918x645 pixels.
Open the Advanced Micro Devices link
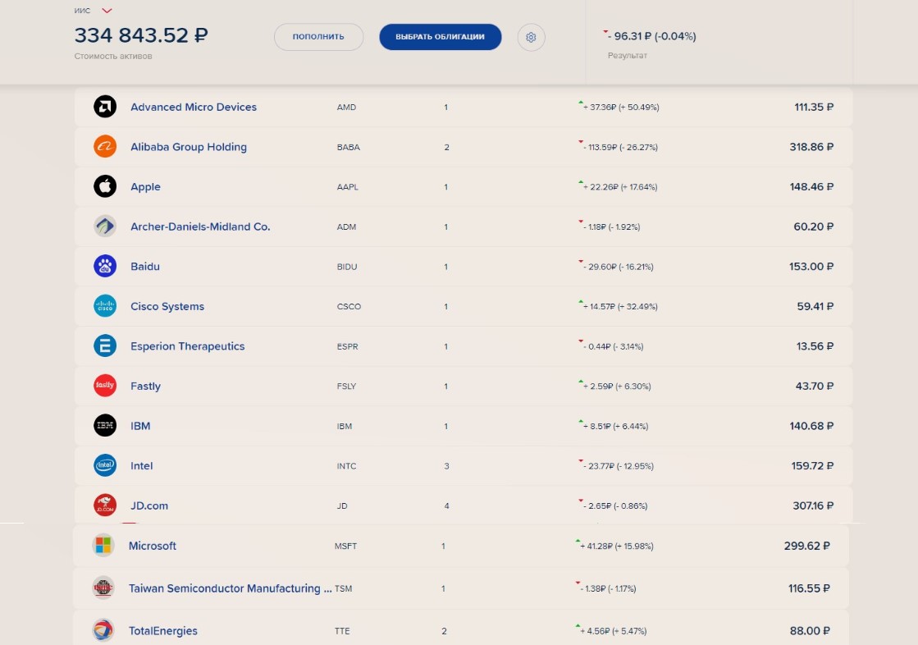pyautogui.click(x=194, y=107)
